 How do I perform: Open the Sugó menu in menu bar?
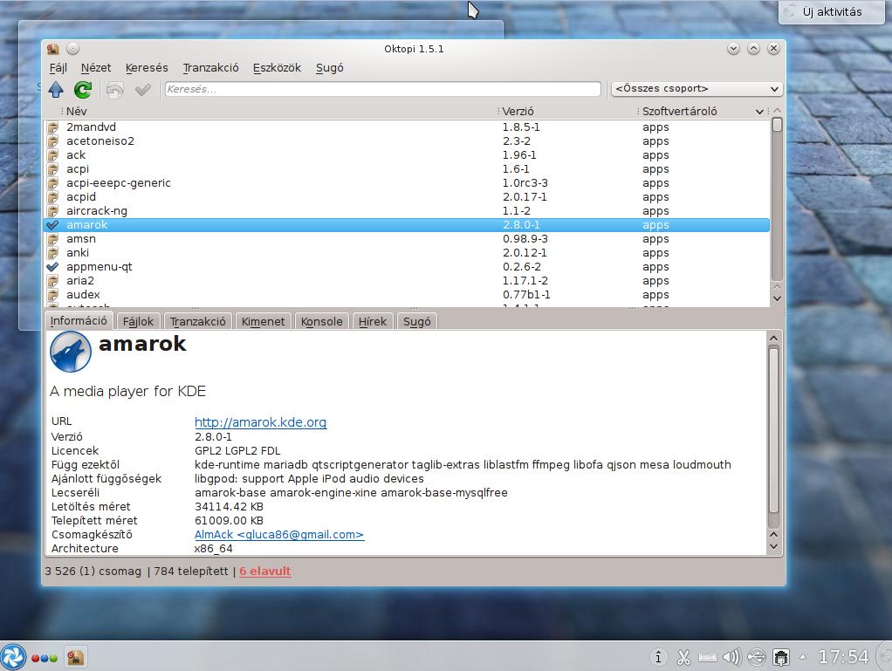click(329, 68)
